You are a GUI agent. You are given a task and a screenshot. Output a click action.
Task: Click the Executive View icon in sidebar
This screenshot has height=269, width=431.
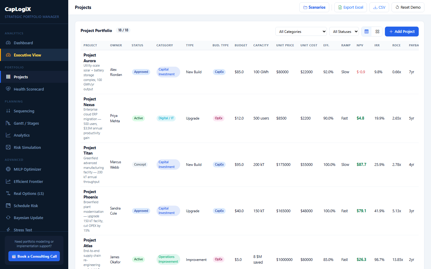click(x=8, y=55)
